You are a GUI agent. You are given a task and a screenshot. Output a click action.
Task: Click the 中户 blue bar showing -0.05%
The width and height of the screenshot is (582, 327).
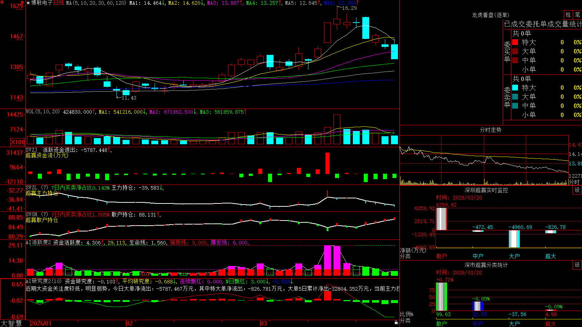tap(478, 306)
